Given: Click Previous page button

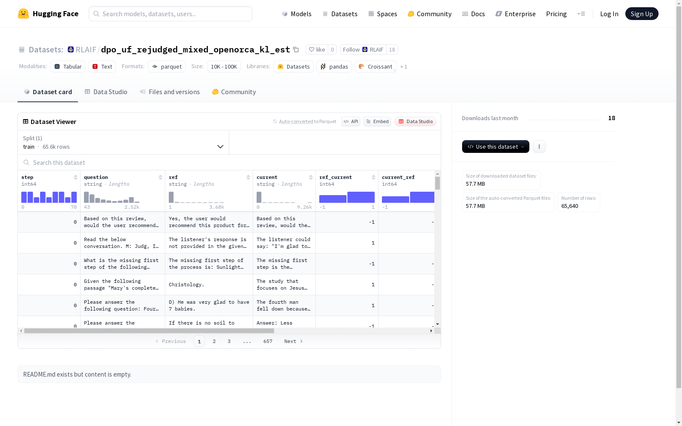Looking at the screenshot, I should coord(170,341).
